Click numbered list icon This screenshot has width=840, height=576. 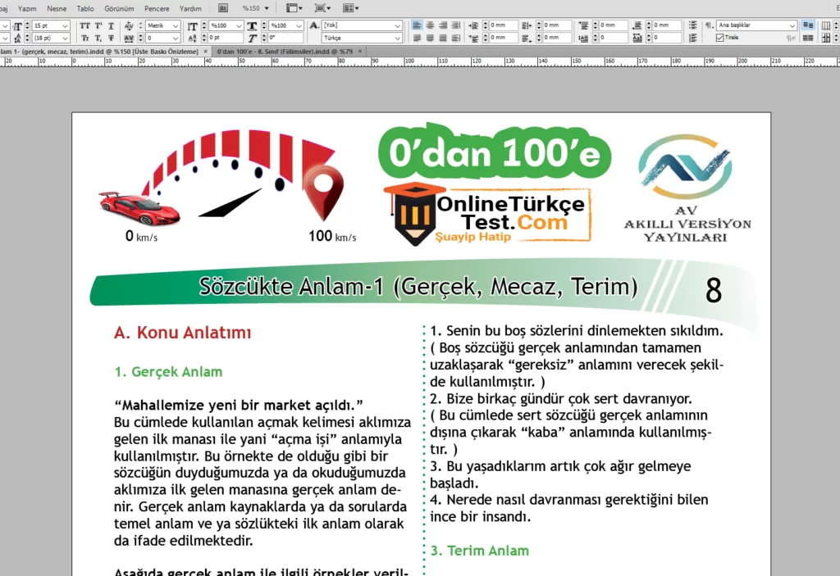click(x=692, y=38)
